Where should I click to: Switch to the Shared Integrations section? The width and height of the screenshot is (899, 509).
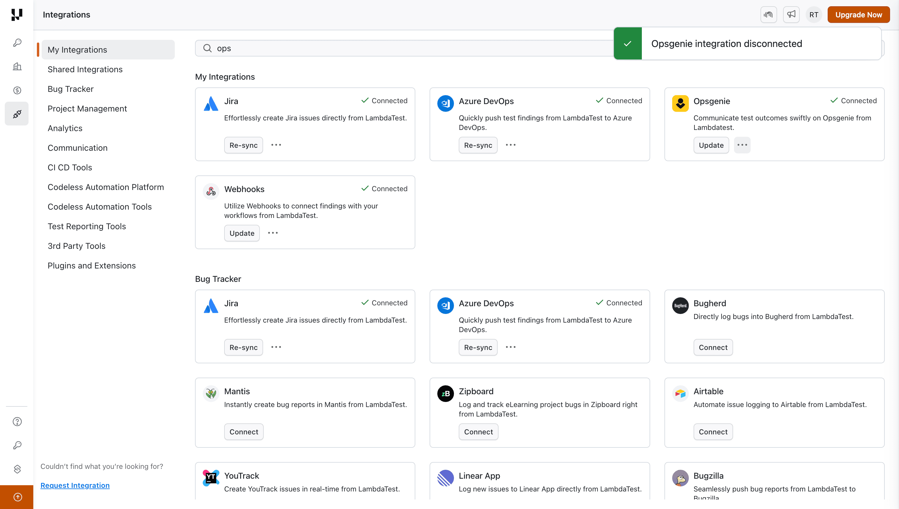[85, 69]
